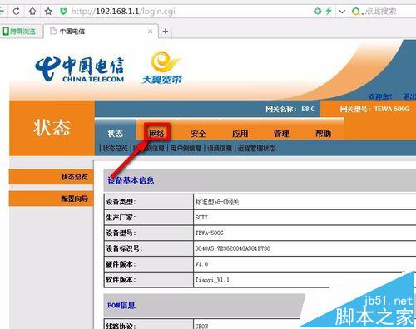Click the large 状态 panel title
This screenshot has height=329, width=416.
pos(52,128)
